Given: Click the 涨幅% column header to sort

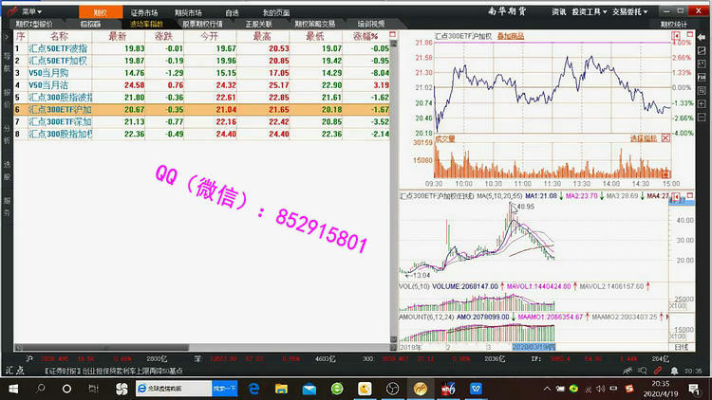Looking at the screenshot, I should [x=377, y=35].
